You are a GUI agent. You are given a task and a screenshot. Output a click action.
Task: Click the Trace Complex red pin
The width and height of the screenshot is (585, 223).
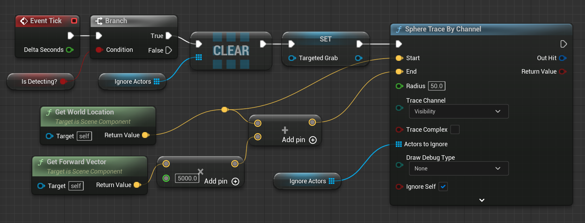click(399, 130)
